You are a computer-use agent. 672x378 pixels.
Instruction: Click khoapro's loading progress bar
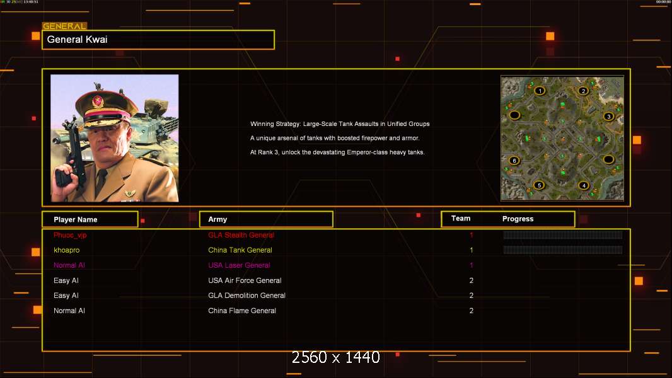pos(563,250)
